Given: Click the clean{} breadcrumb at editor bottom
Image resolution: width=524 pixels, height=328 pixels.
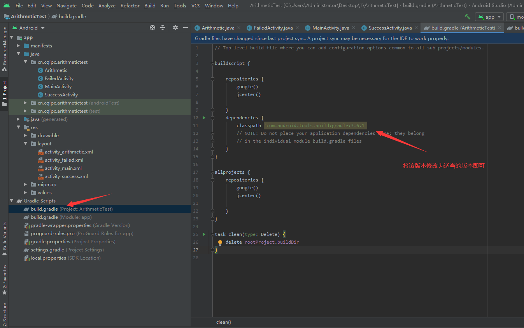Looking at the screenshot, I should pyautogui.click(x=224, y=322).
